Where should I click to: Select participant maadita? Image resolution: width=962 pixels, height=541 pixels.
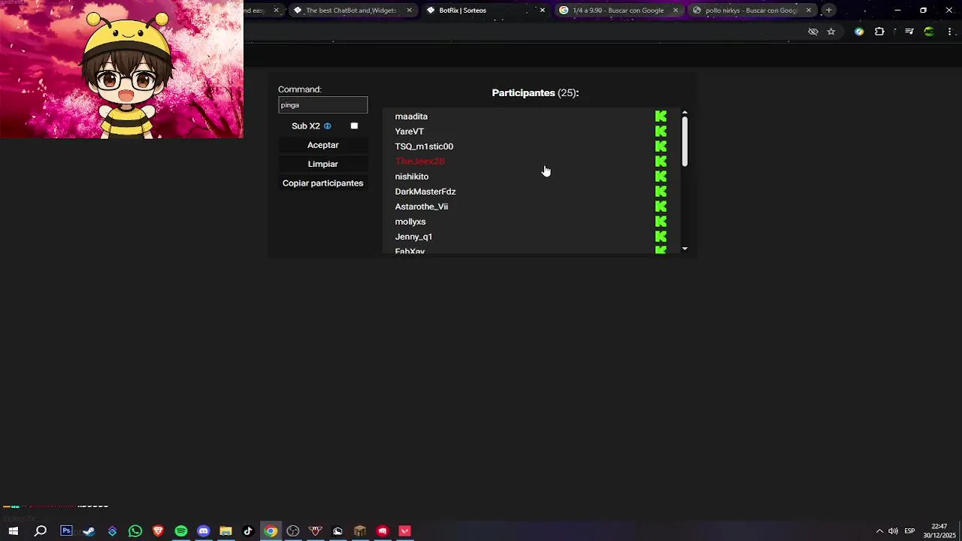coord(411,116)
